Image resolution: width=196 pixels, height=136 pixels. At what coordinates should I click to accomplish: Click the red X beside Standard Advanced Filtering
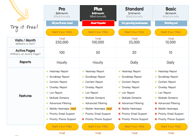(x=119, y=103)
